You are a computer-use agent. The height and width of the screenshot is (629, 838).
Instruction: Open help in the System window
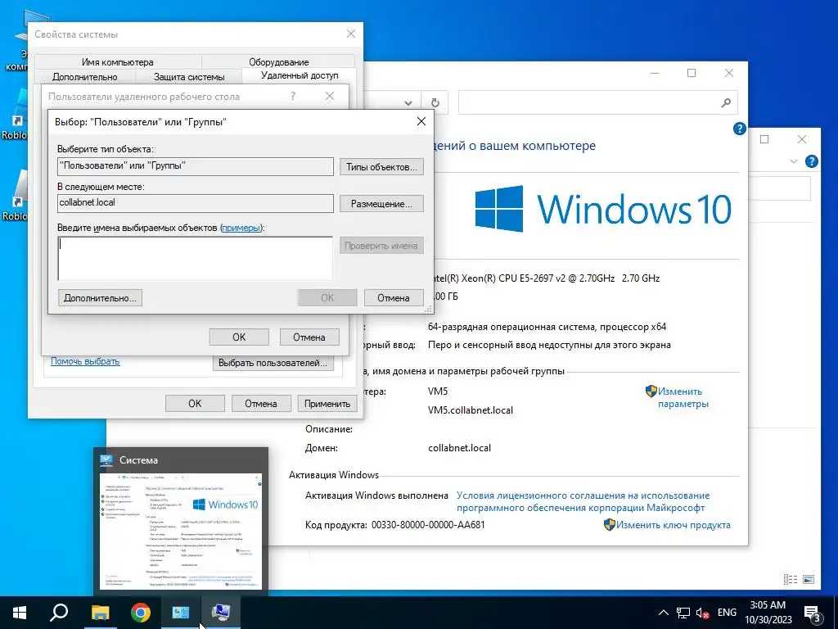coord(740,129)
